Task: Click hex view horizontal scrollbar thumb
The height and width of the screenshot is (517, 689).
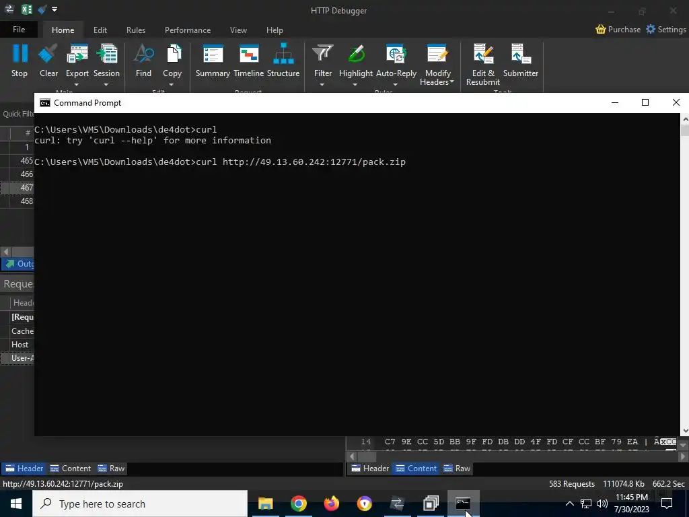Action: click(365, 456)
